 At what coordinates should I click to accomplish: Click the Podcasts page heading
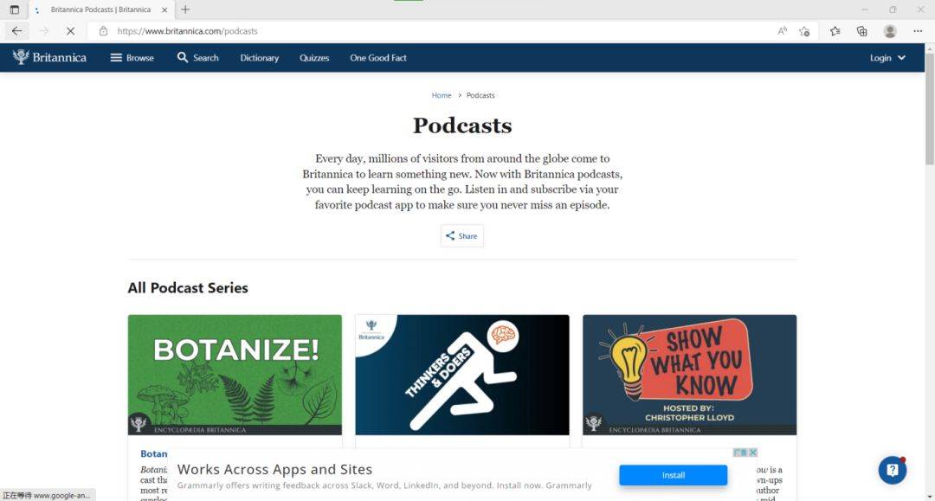[462, 125]
